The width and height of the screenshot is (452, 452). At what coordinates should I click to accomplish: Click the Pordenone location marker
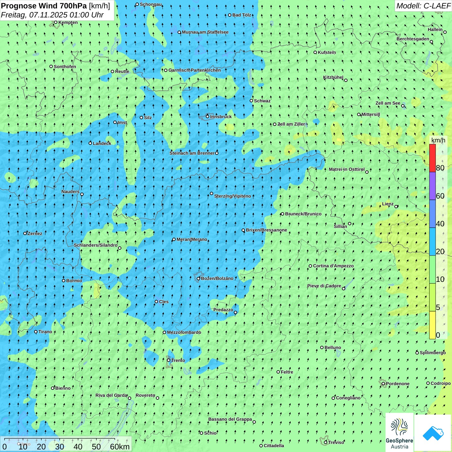[383, 384]
